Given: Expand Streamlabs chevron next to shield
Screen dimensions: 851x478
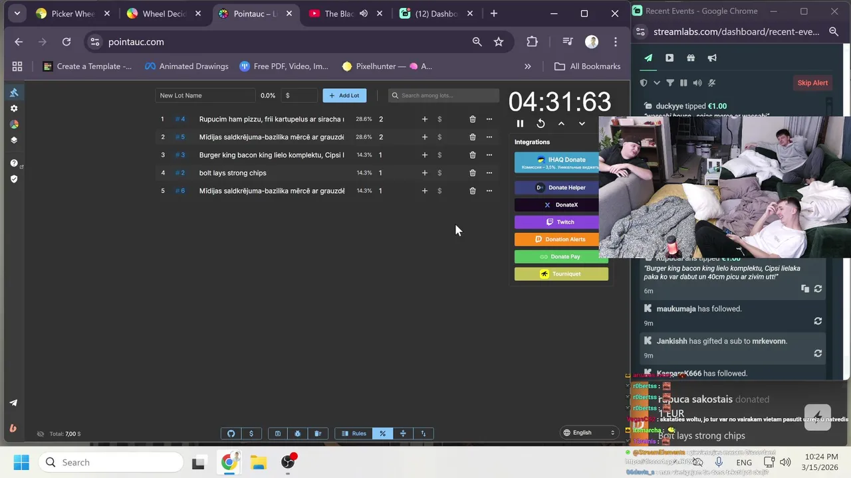Looking at the screenshot, I should pos(657,83).
